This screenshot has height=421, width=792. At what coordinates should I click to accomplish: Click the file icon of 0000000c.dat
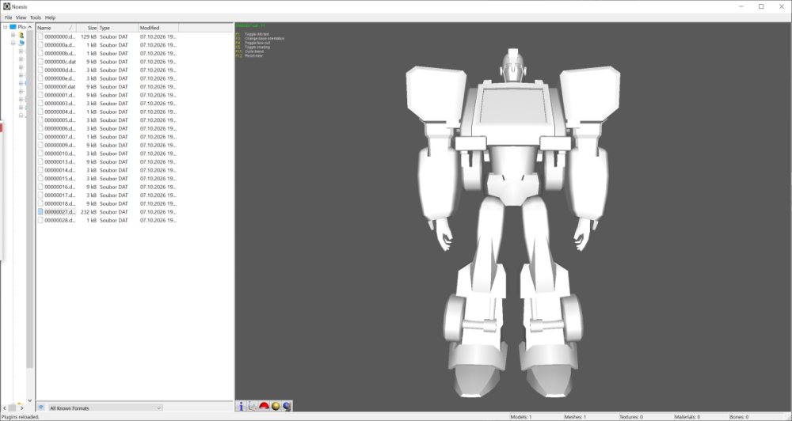(x=40, y=62)
